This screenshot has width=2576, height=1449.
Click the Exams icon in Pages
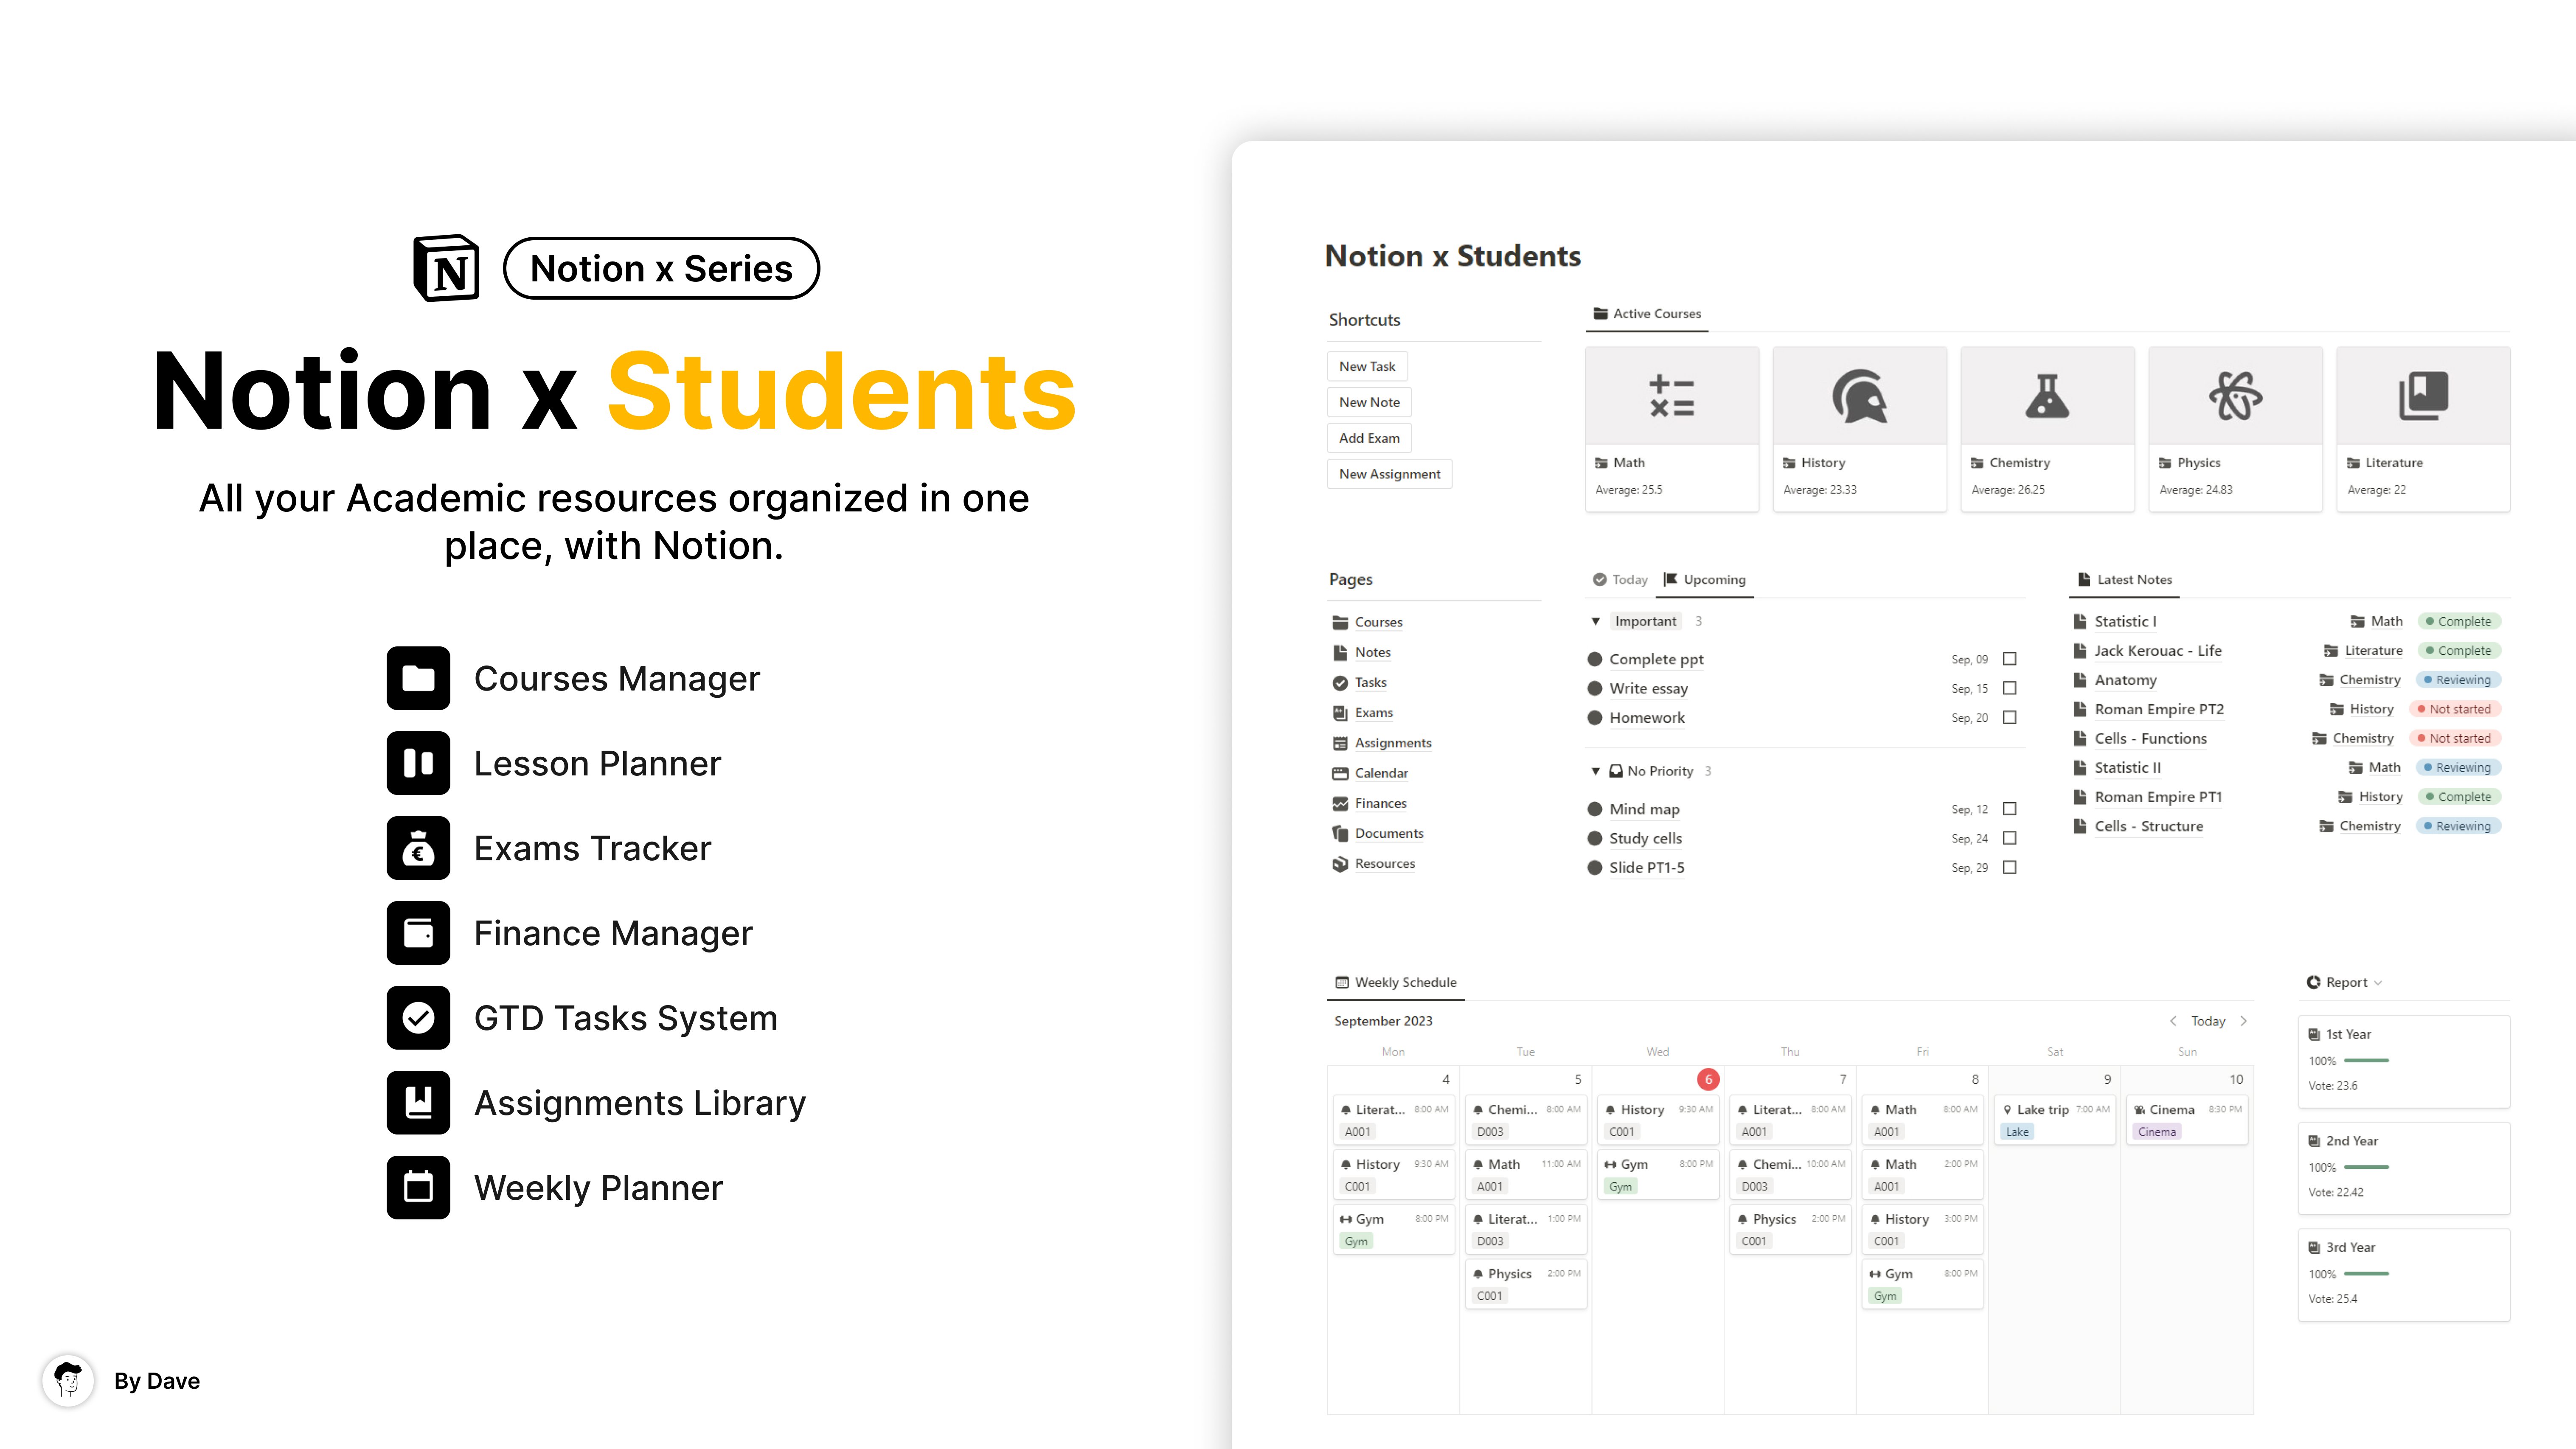[1340, 712]
